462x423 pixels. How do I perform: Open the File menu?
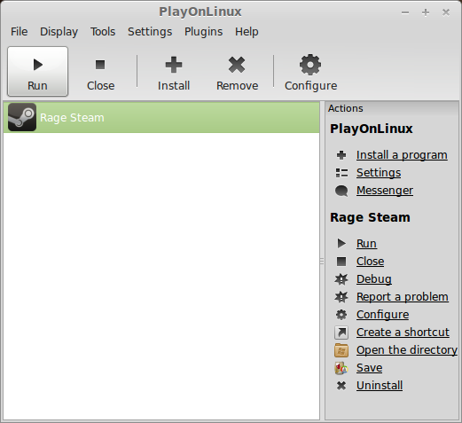point(19,32)
